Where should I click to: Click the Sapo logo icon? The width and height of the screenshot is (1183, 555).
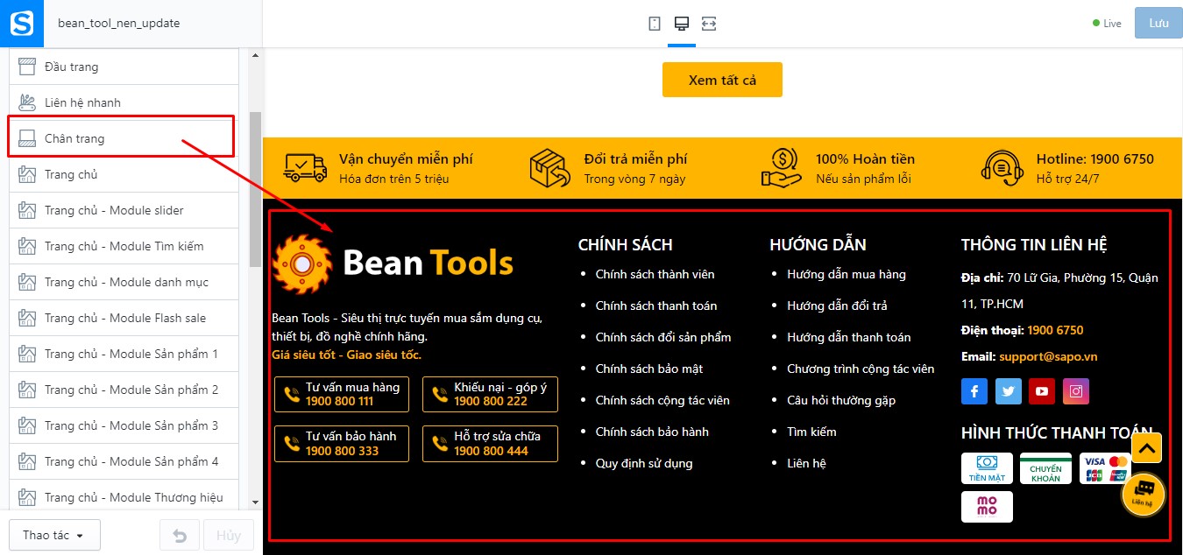pyautogui.click(x=21, y=24)
